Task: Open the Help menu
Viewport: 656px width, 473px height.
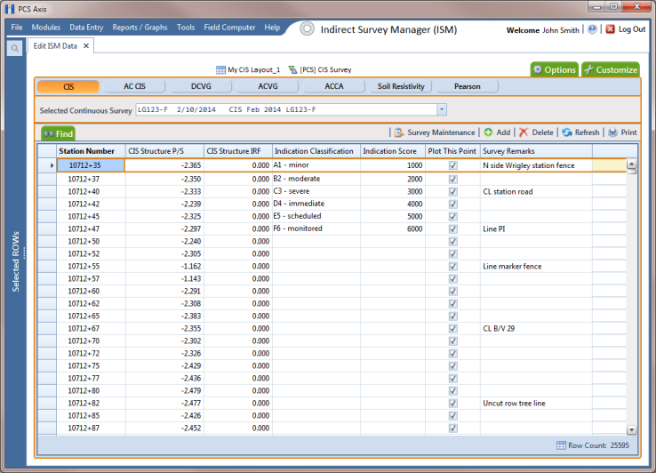Action: [x=272, y=28]
